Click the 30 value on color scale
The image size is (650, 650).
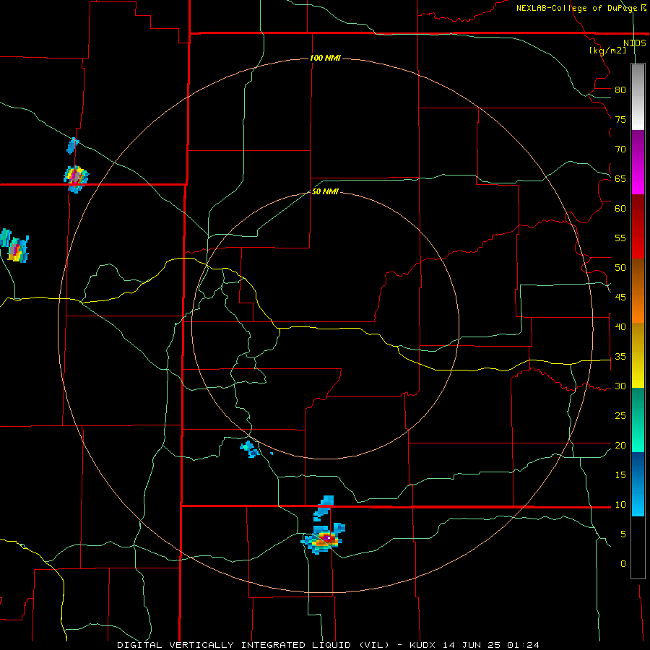[620, 386]
